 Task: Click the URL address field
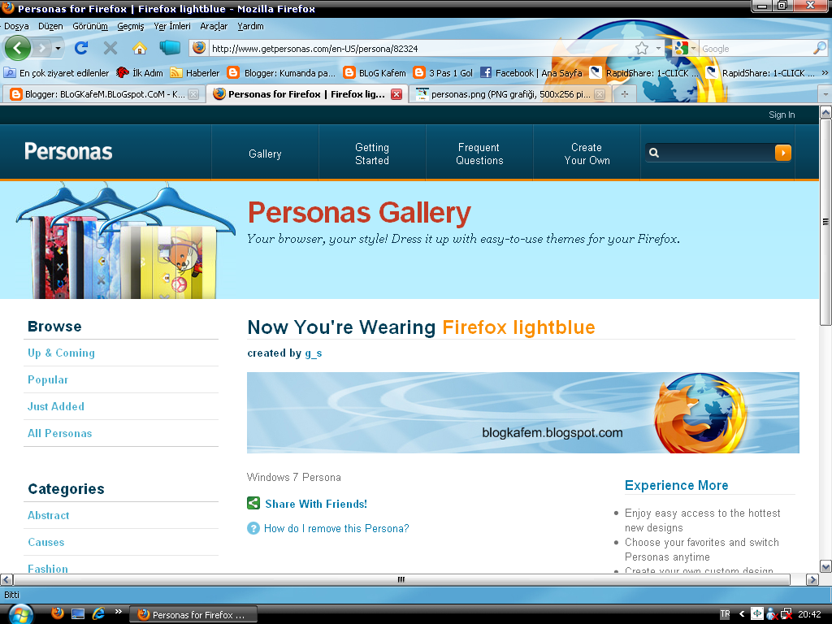419,48
